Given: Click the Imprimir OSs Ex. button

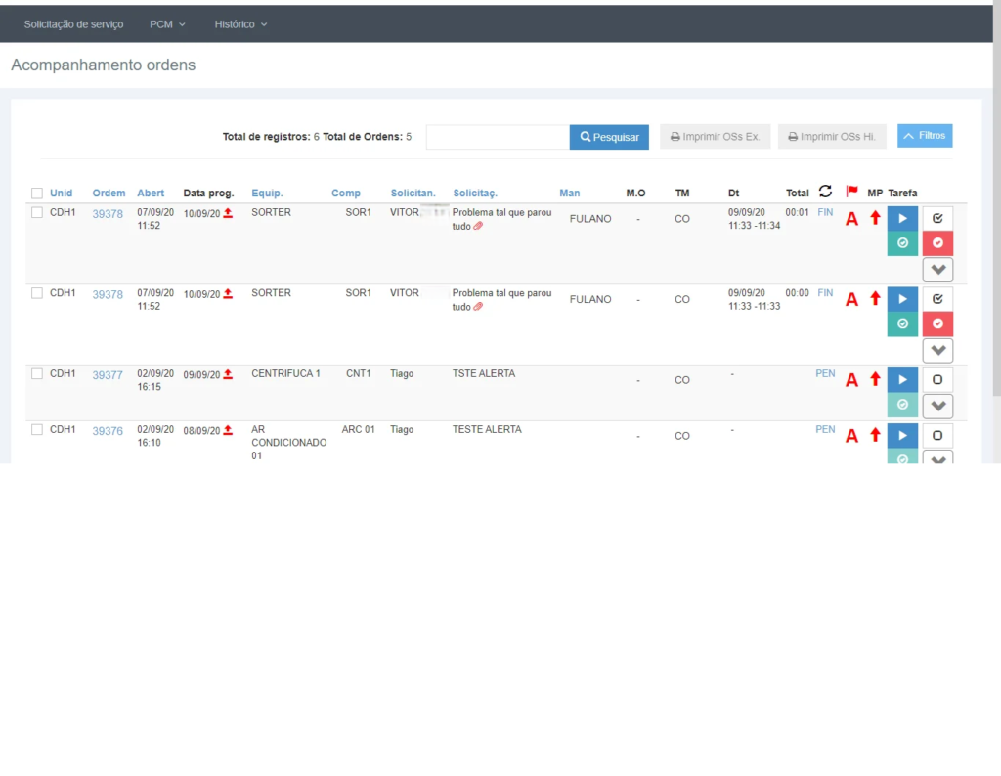Looking at the screenshot, I should click(716, 137).
